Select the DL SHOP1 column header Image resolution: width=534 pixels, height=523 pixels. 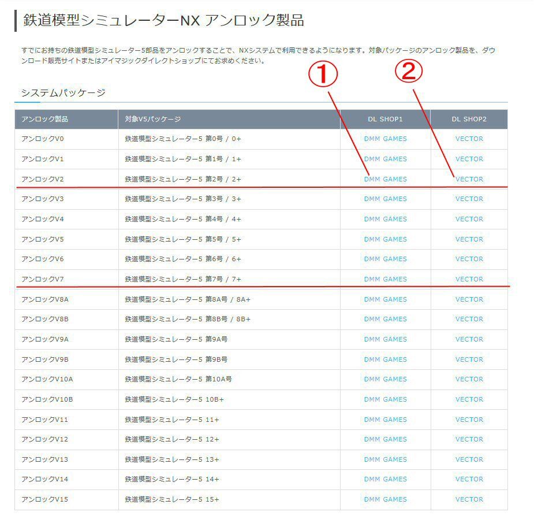tap(386, 119)
